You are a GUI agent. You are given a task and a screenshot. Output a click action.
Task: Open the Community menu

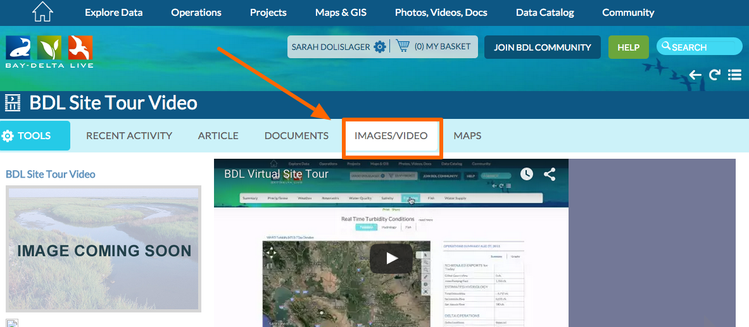628,13
